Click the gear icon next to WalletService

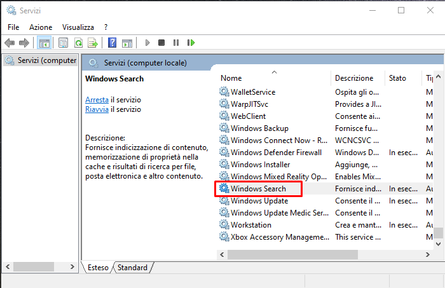pyautogui.click(x=224, y=92)
